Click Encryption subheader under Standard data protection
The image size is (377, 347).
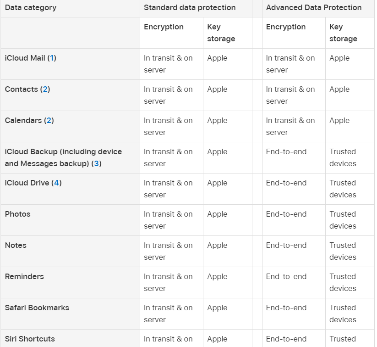tap(164, 27)
